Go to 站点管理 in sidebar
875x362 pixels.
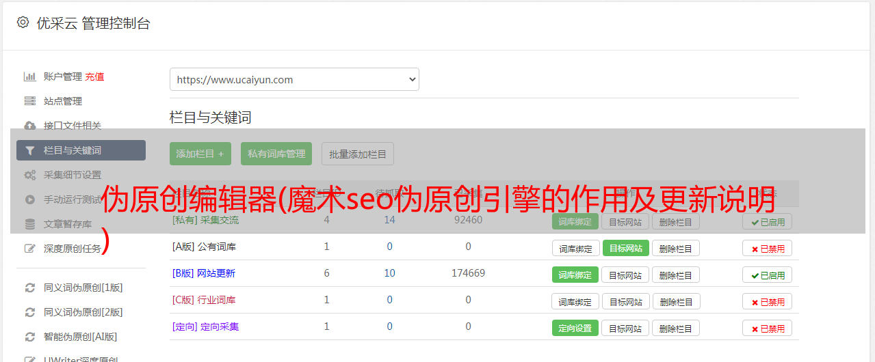(x=63, y=101)
